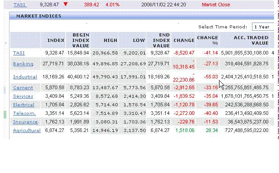Screen dimensions: 279x173
Task: Click the LOW column header
Action: [x=139, y=41]
